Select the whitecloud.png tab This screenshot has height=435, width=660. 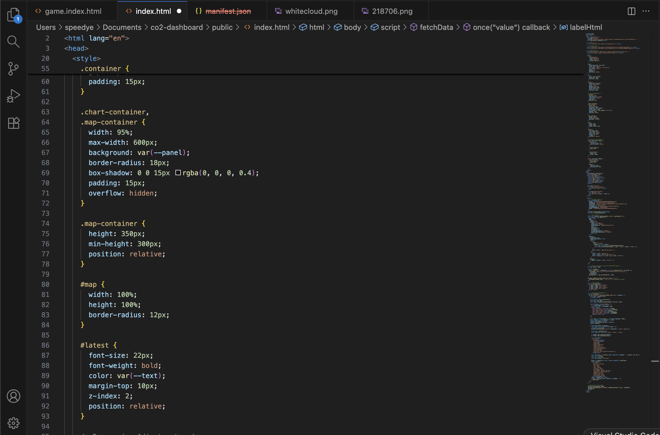pos(311,11)
